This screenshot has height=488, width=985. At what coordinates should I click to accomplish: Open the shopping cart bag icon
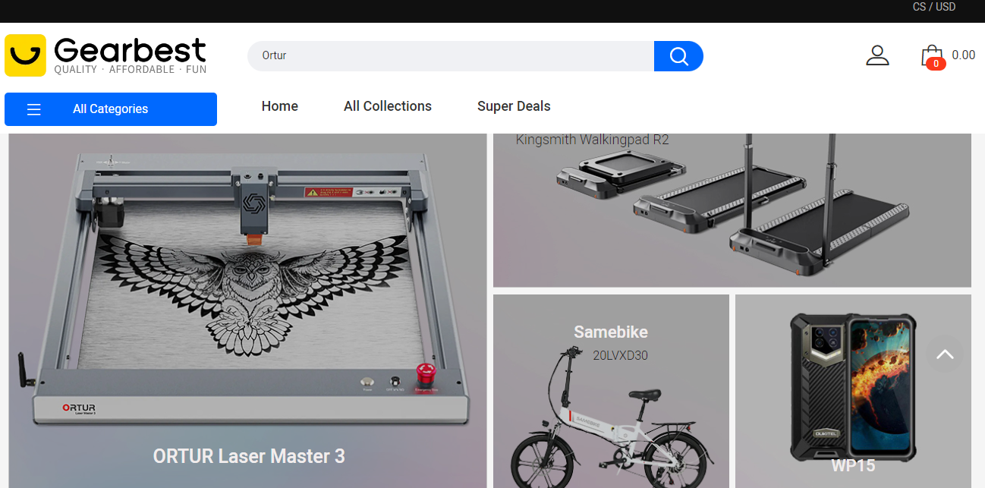(x=932, y=55)
